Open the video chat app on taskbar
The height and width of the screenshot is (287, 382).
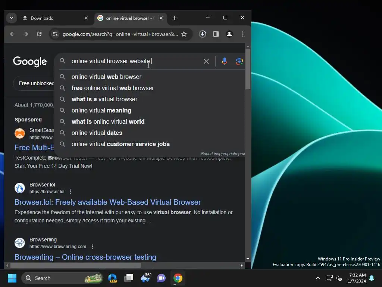point(161,278)
